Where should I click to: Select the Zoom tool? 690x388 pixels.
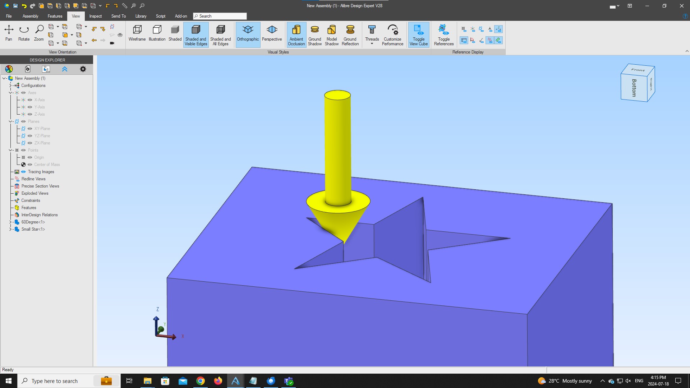[x=39, y=33]
